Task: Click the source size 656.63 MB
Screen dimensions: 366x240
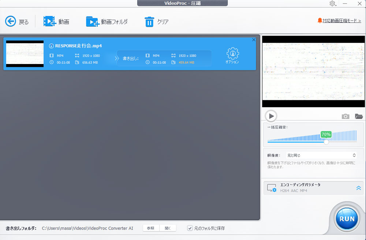Action: (90, 63)
